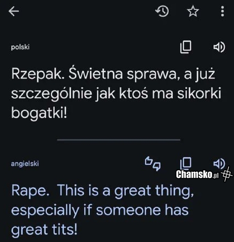
Task: Play English translation audio
Action: click(x=219, y=164)
